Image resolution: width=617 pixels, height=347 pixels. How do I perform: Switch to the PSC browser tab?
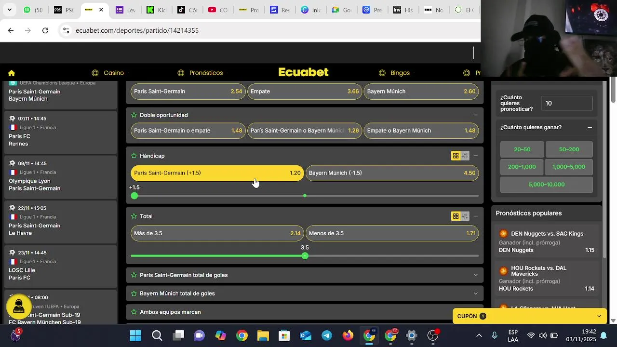tap(64, 10)
